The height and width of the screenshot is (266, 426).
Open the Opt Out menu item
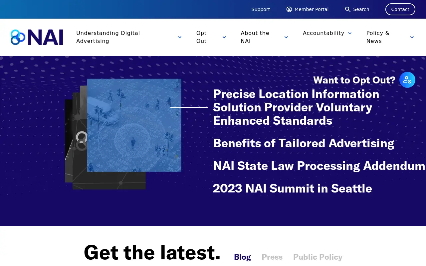(201, 37)
